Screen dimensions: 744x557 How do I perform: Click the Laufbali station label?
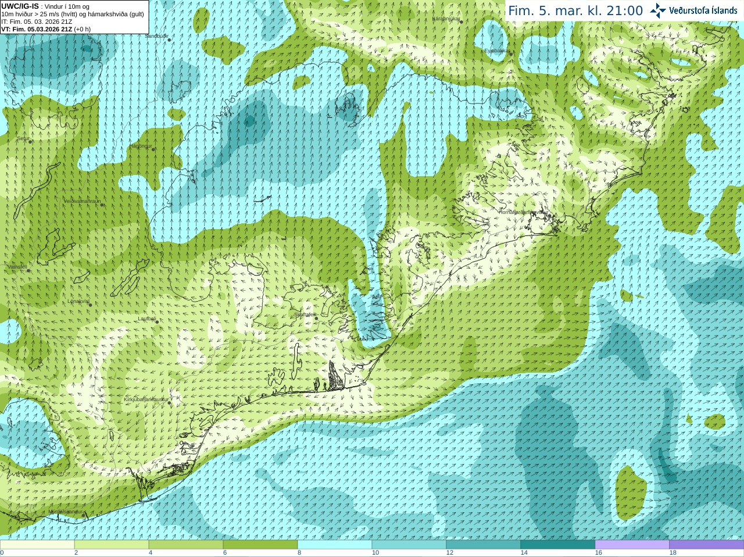(x=147, y=319)
